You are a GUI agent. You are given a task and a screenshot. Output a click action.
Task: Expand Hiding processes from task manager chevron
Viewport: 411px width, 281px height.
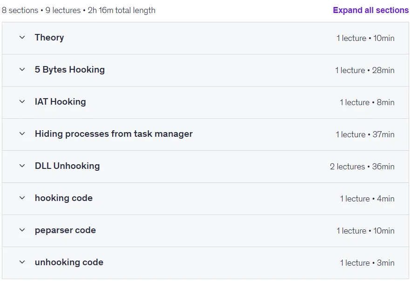click(22, 134)
